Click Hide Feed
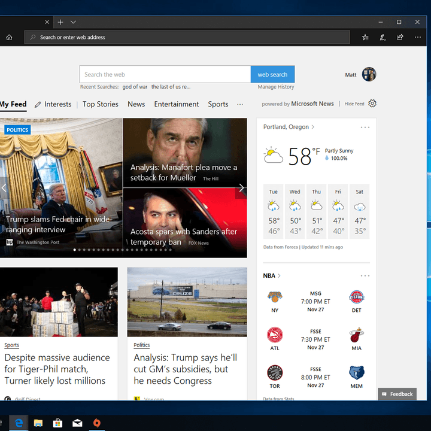The image size is (431, 431). click(354, 104)
